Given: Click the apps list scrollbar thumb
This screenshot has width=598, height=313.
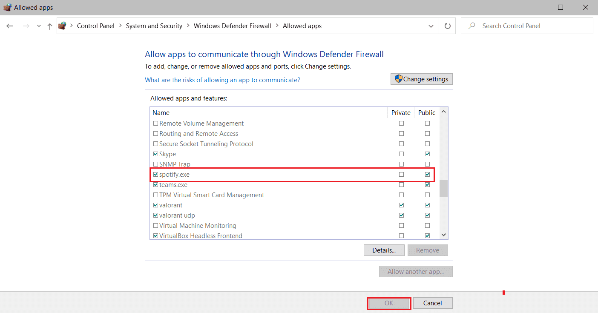Looking at the screenshot, I should click(443, 188).
